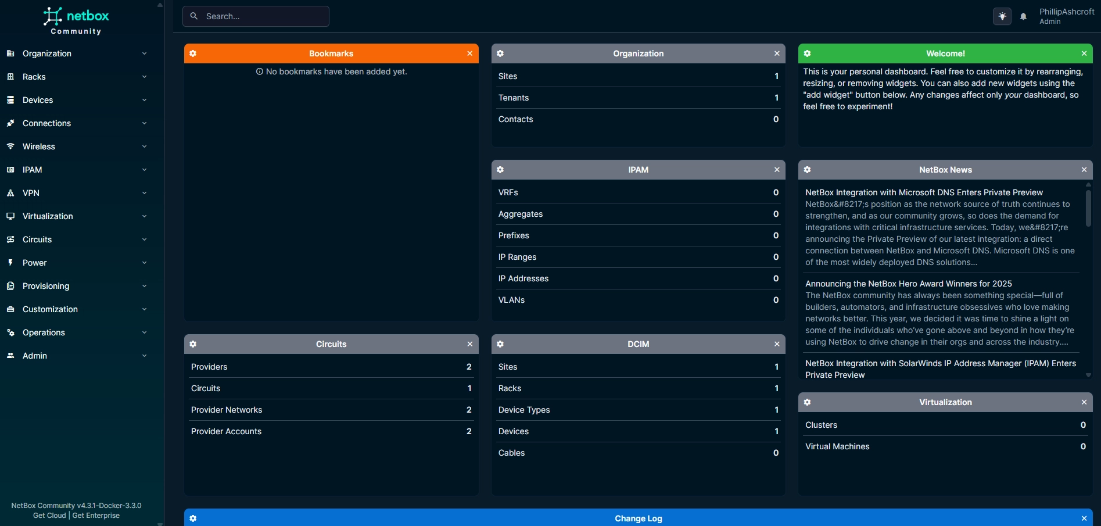This screenshot has height=526, width=1101.
Task: Expand the Organization sidebar menu chevron
Action: 144,53
